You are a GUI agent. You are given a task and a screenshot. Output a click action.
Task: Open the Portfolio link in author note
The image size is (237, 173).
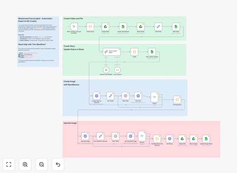[x=28, y=58]
